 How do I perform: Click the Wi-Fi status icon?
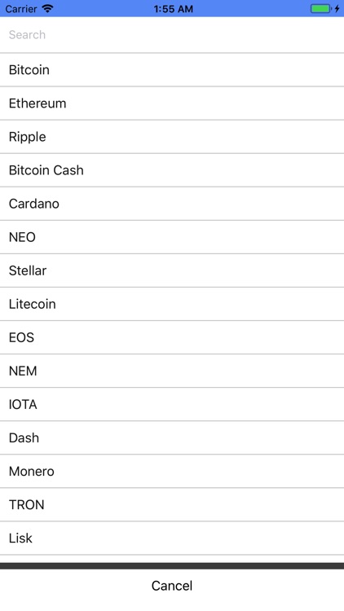(47, 9)
